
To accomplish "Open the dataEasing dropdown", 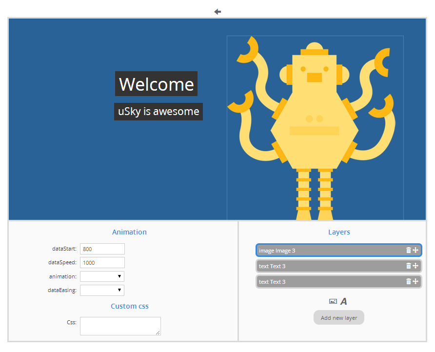I will coord(102,290).
